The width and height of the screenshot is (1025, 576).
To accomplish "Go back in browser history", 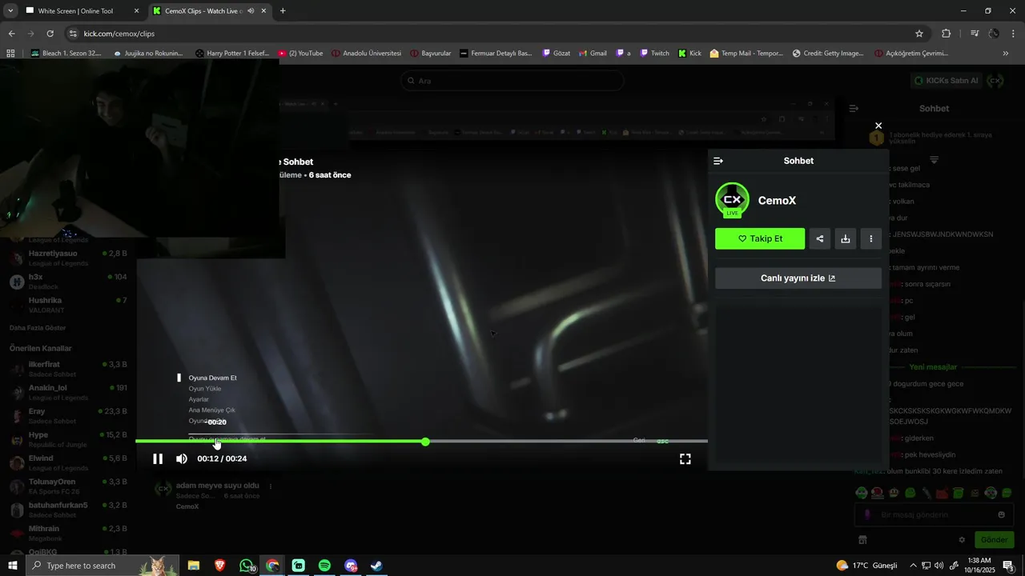I will pos(11,34).
